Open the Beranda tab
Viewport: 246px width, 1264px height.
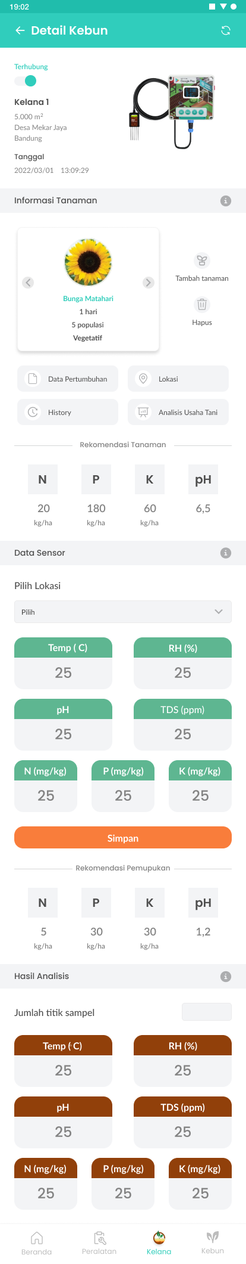pos(37,1243)
